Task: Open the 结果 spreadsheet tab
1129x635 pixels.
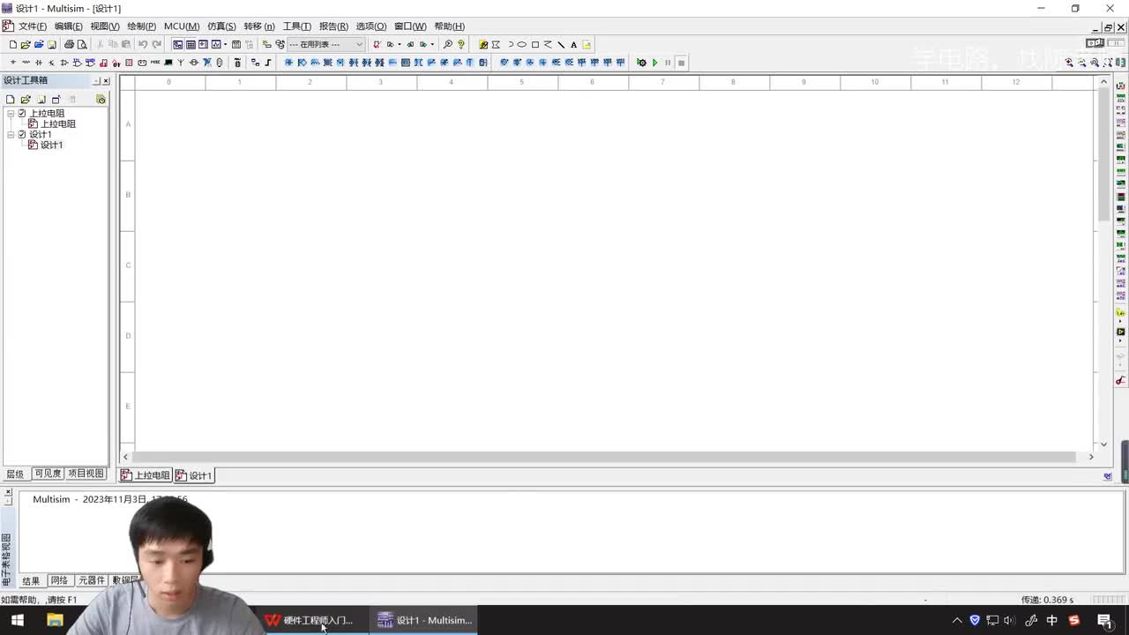Action: 31,580
